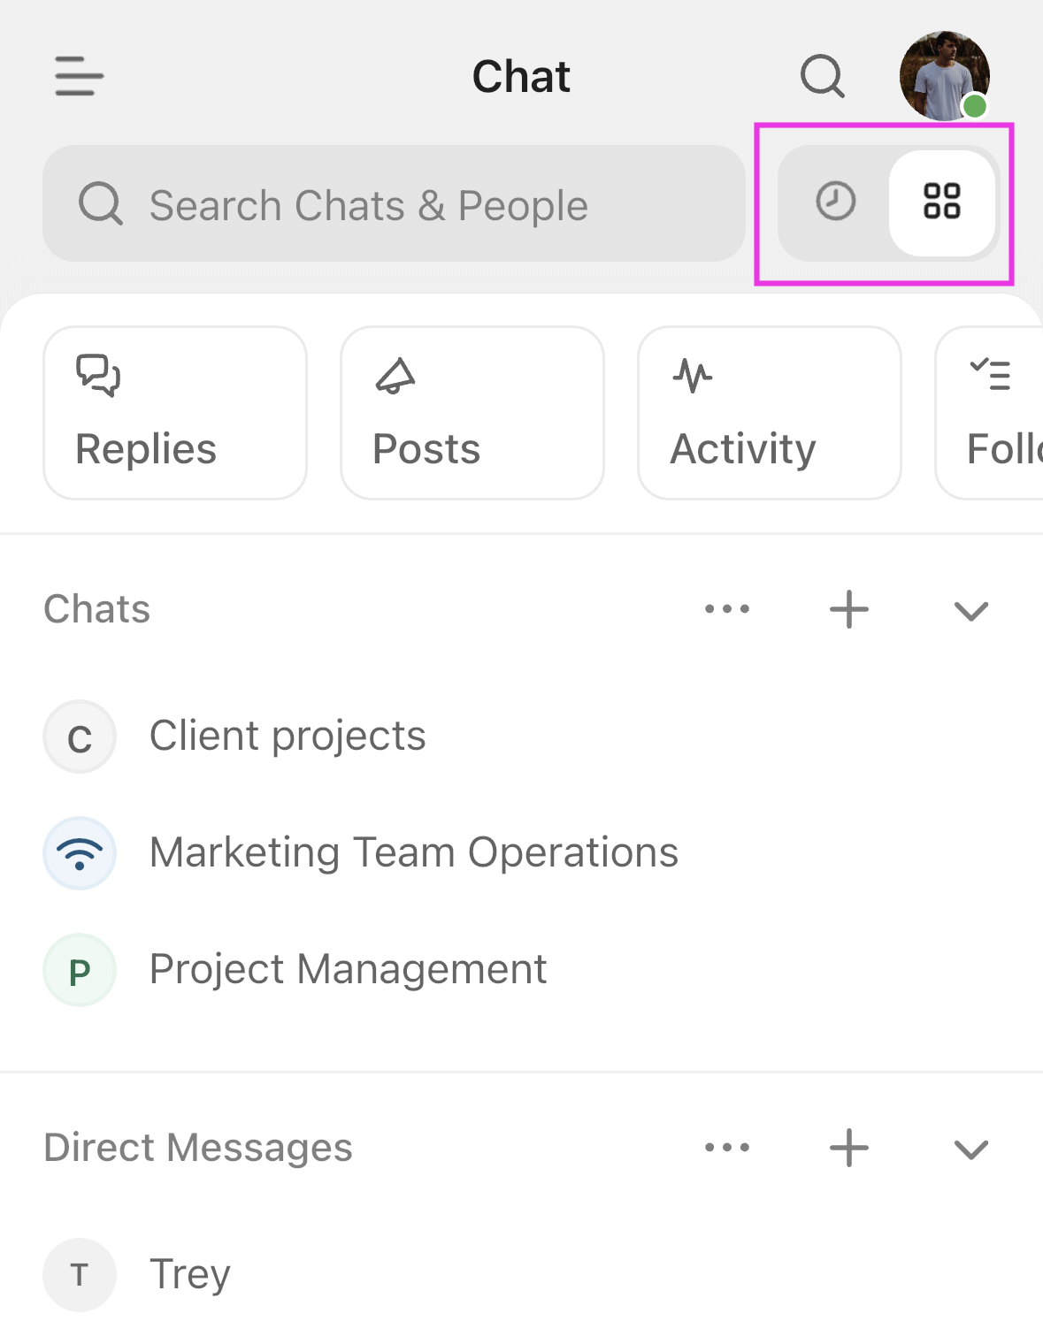The width and height of the screenshot is (1043, 1321).
Task: Click the Search Chats & People field
Action: 394,204
